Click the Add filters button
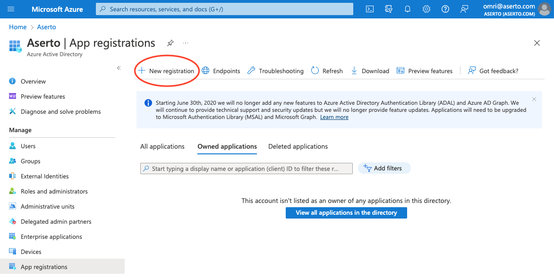554x278 pixels. [384, 168]
